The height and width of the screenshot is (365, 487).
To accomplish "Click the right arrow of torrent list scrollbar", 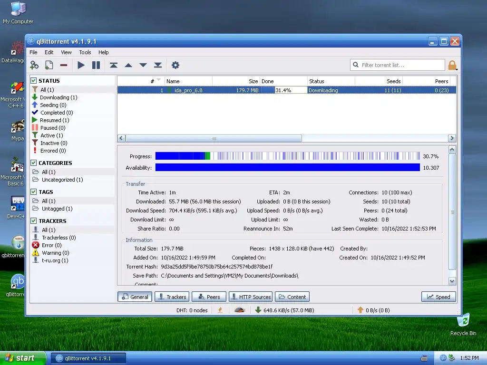I will tap(452, 138).
